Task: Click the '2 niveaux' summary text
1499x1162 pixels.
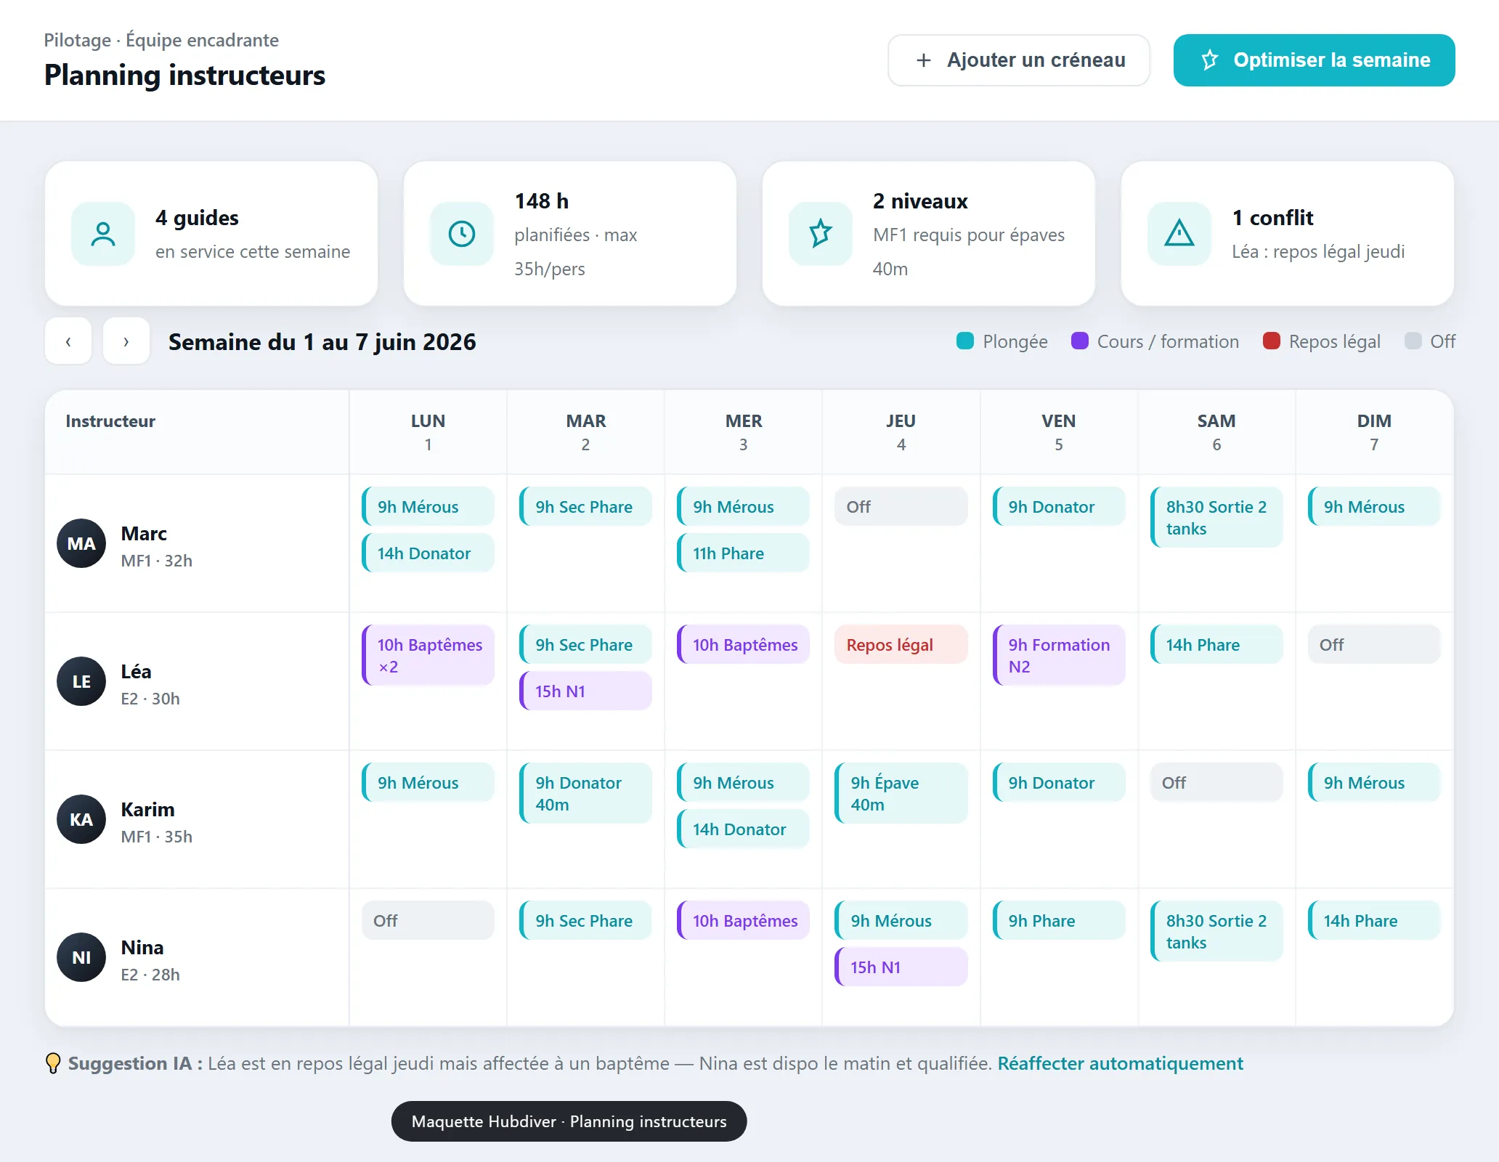Action: [x=920, y=201]
